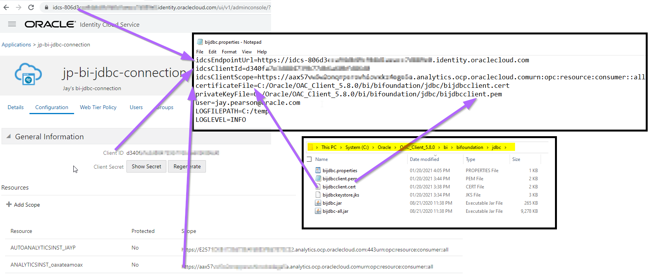This screenshot has width=650, height=277.
Task: Click the plus icon beside Add Scope
Action: pos(9,204)
